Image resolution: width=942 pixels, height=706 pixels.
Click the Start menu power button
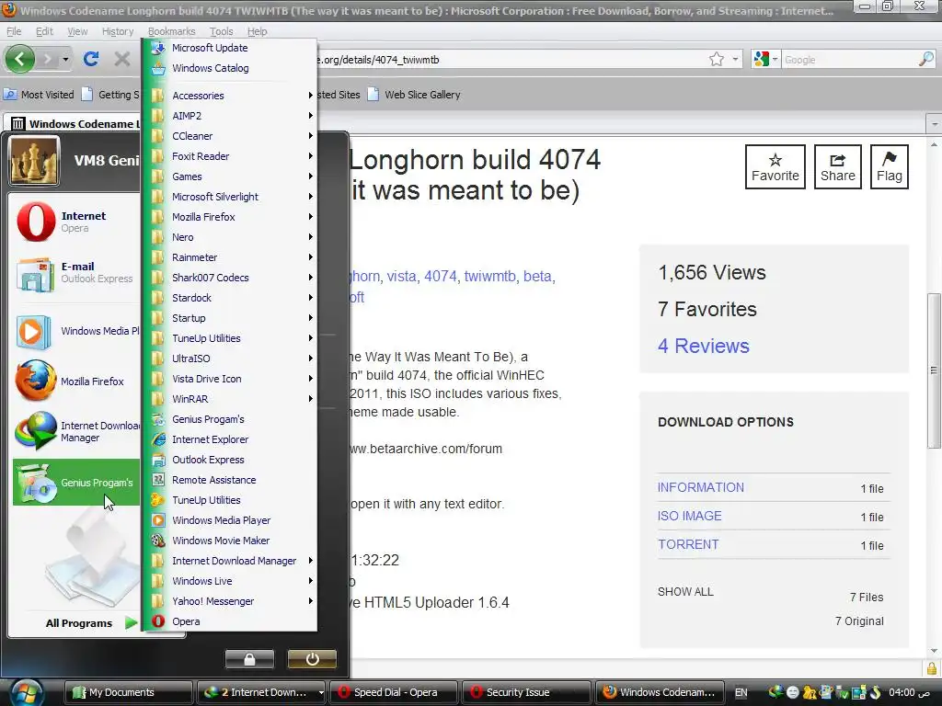(x=312, y=659)
